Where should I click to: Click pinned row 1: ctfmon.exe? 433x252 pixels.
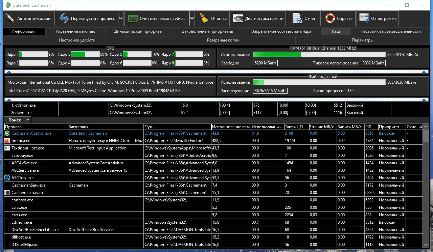[198, 105]
